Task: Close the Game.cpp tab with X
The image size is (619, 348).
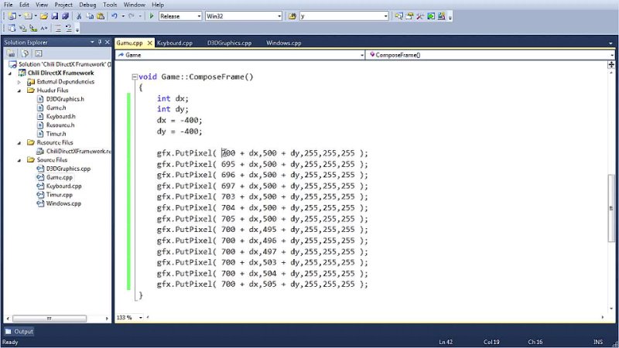Action: pyautogui.click(x=149, y=43)
